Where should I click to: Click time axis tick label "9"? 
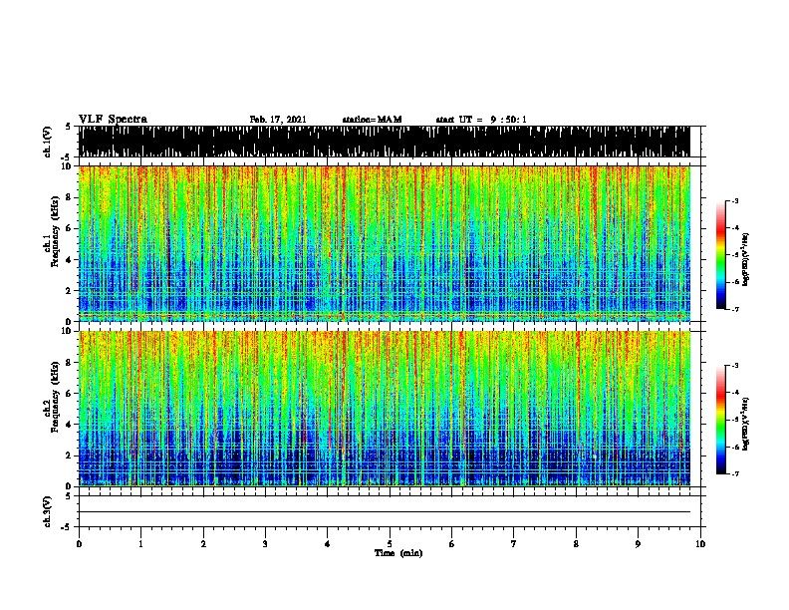click(x=638, y=544)
